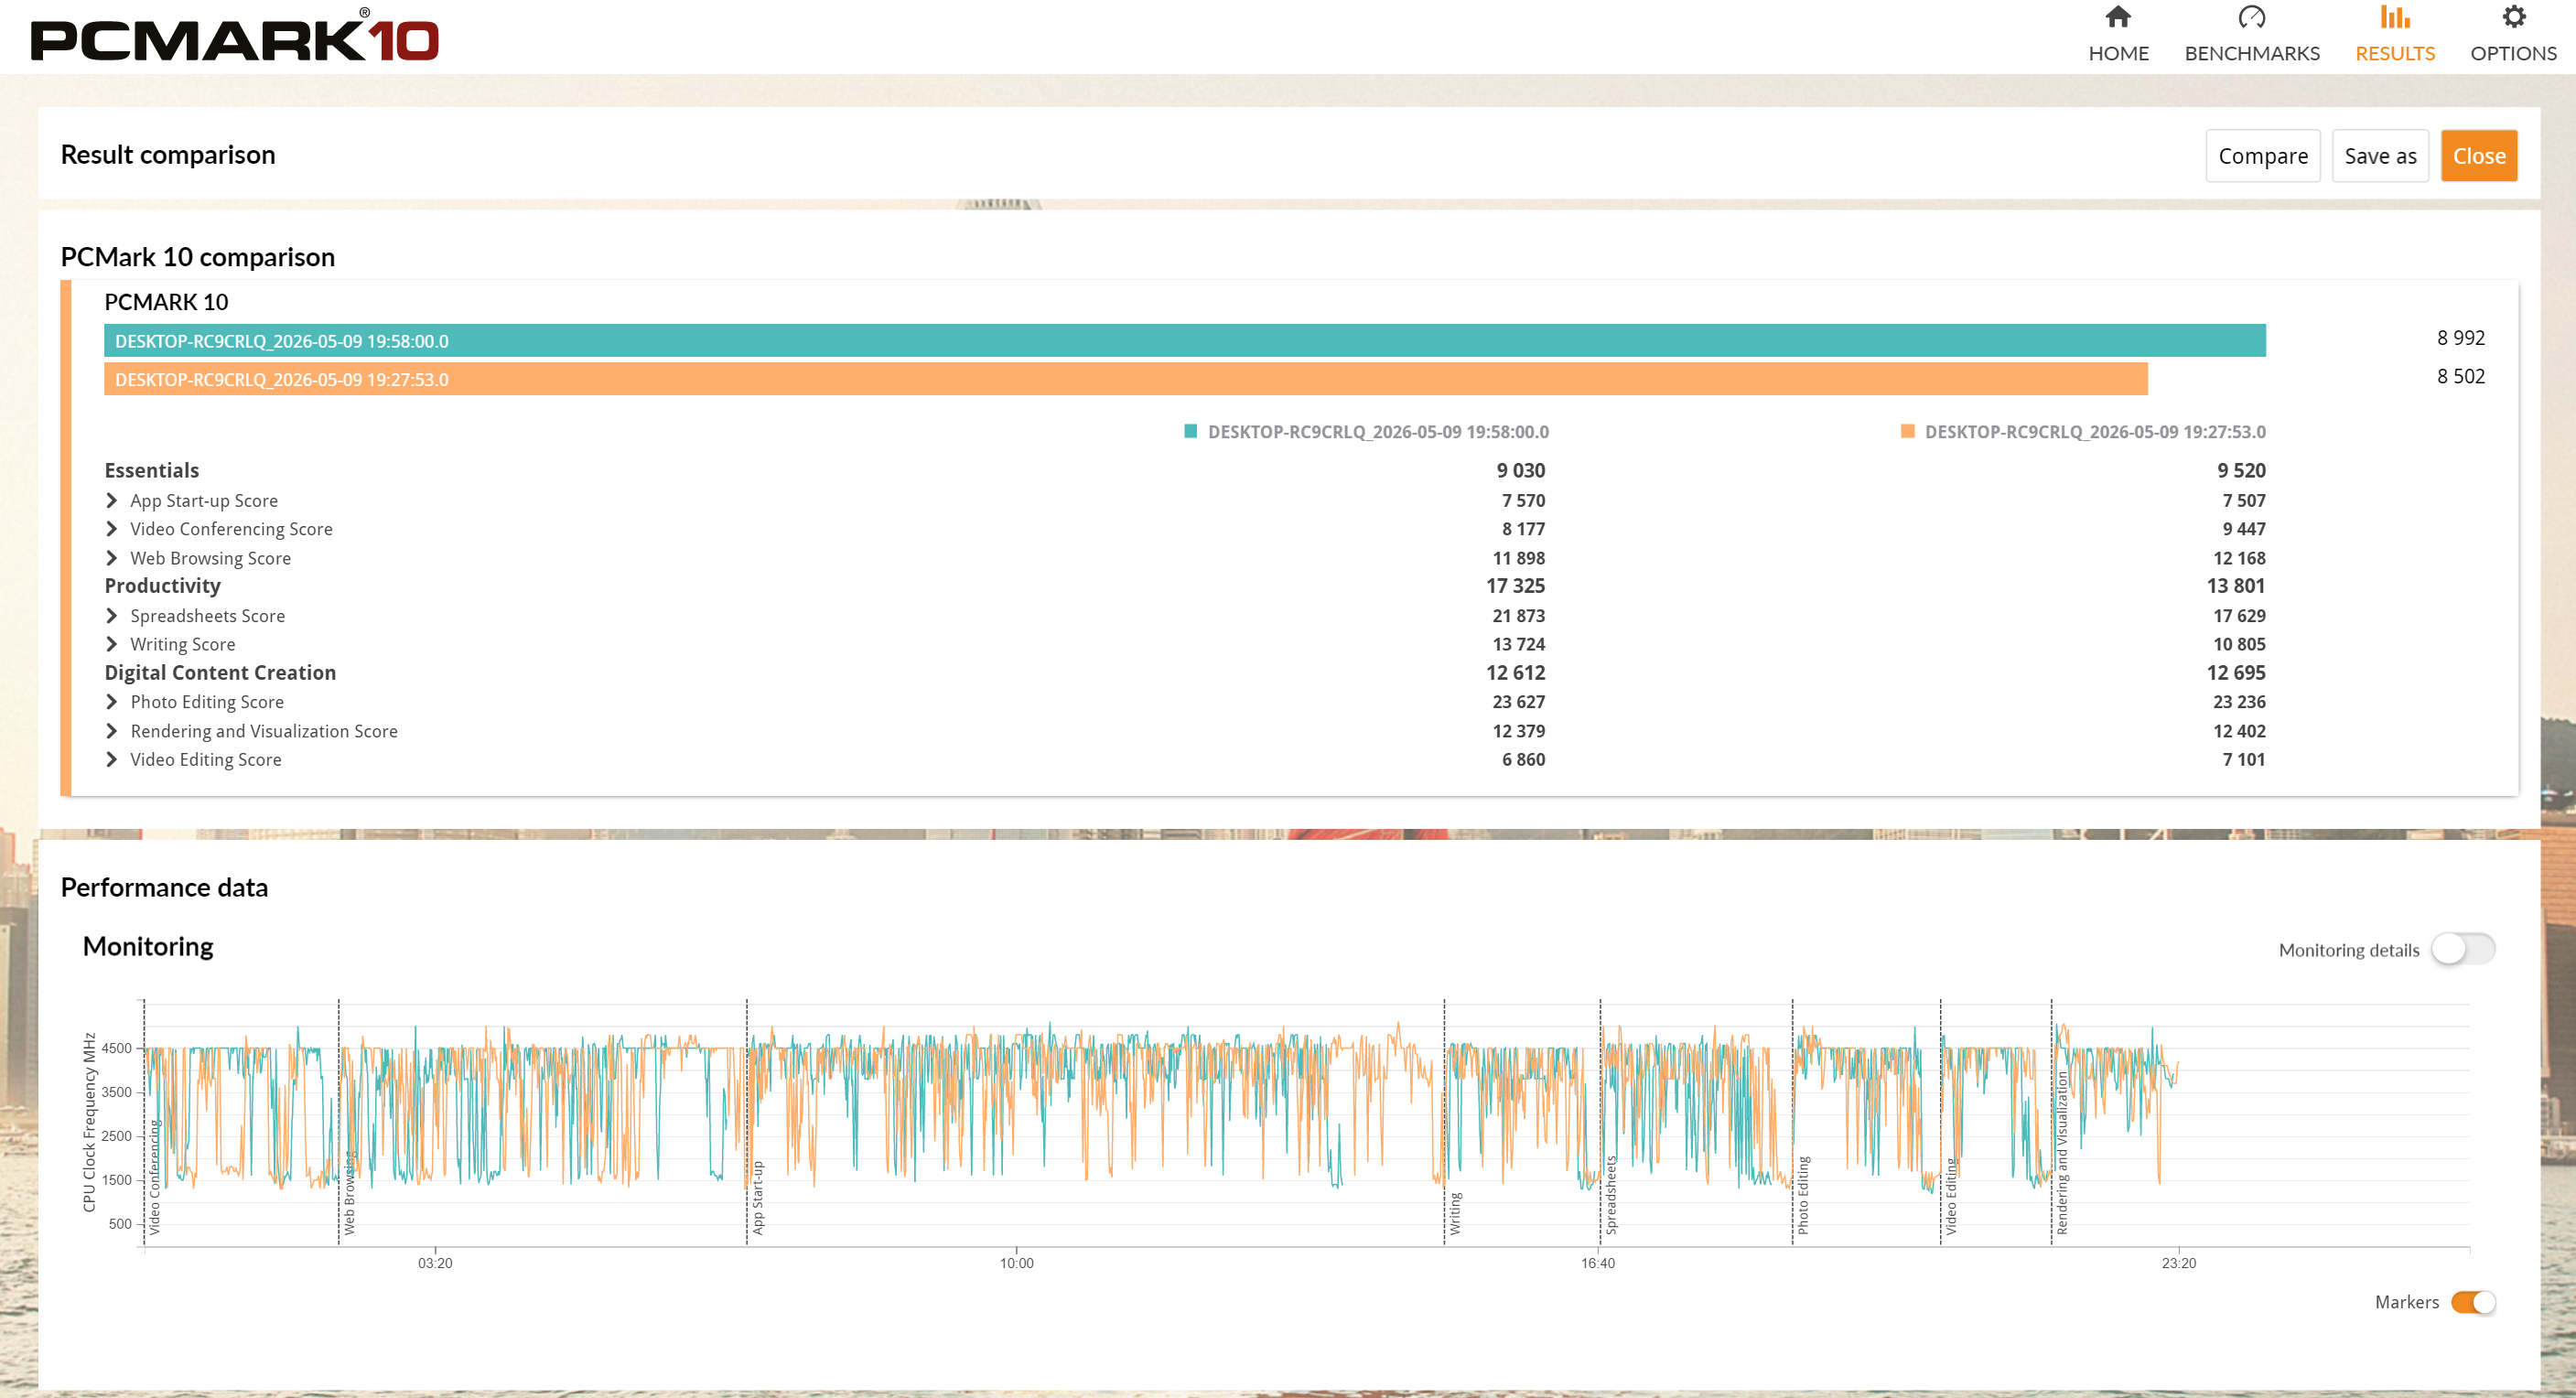Click the Video Editing score 7 101

pyautogui.click(x=2244, y=760)
